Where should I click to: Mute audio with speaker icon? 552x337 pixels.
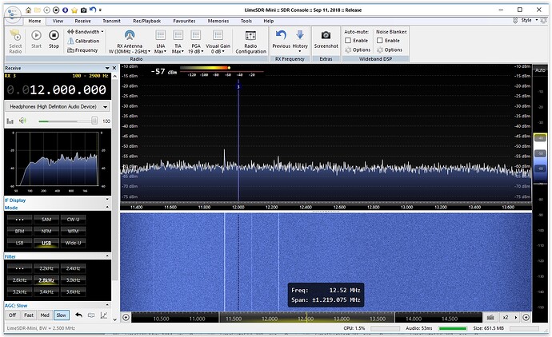click(x=23, y=121)
